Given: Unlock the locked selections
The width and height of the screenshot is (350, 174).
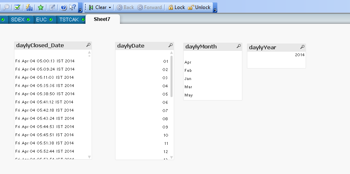Looking at the screenshot, I should 199,7.
